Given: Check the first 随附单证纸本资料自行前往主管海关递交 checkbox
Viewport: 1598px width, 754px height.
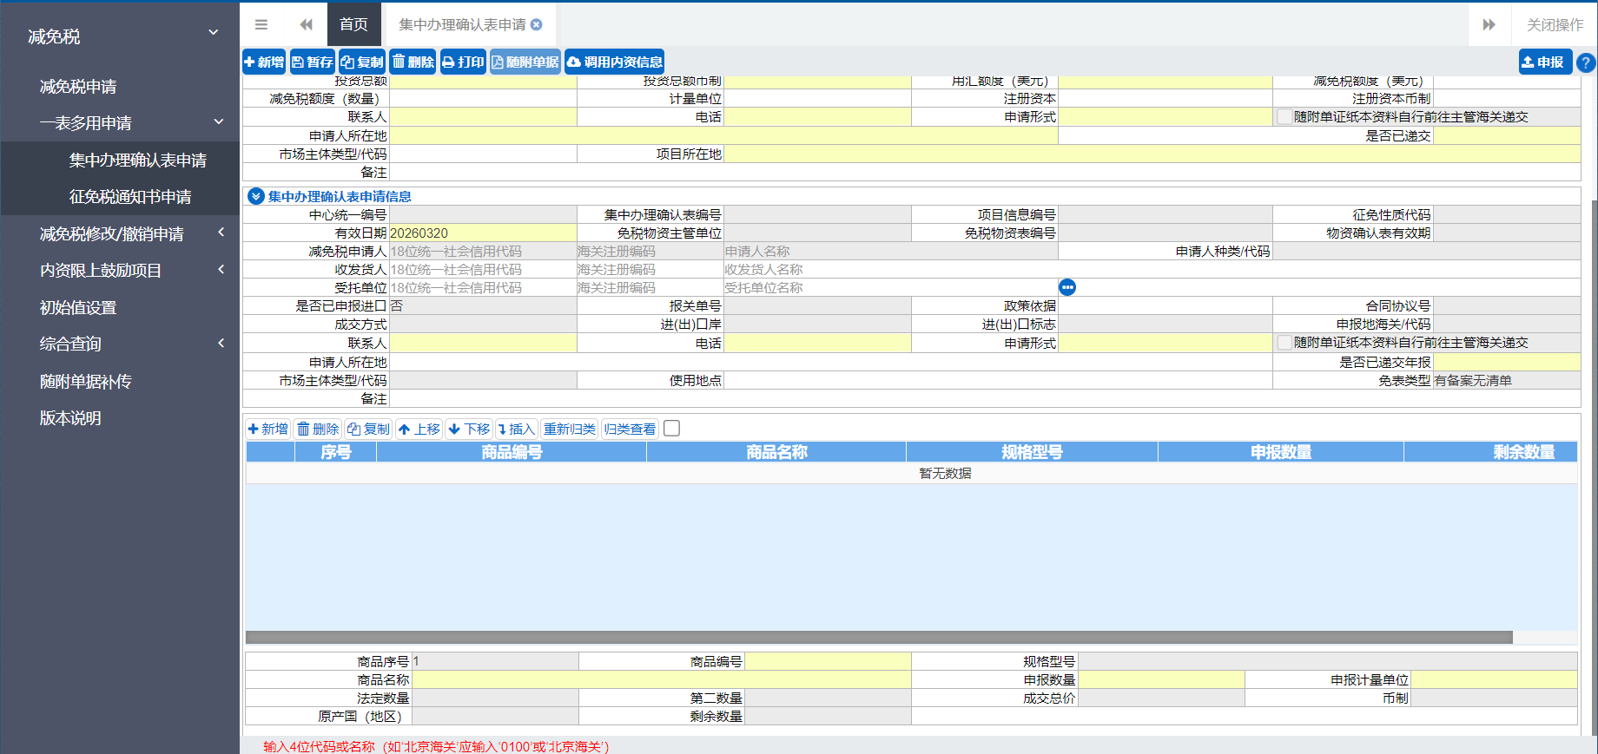Looking at the screenshot, I should [1284, 117].
